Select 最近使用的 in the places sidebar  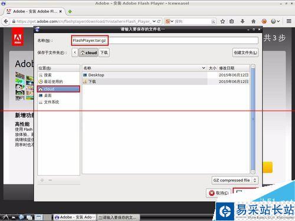58,81
